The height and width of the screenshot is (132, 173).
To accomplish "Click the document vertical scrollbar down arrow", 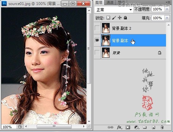I will tap(89, 122).
